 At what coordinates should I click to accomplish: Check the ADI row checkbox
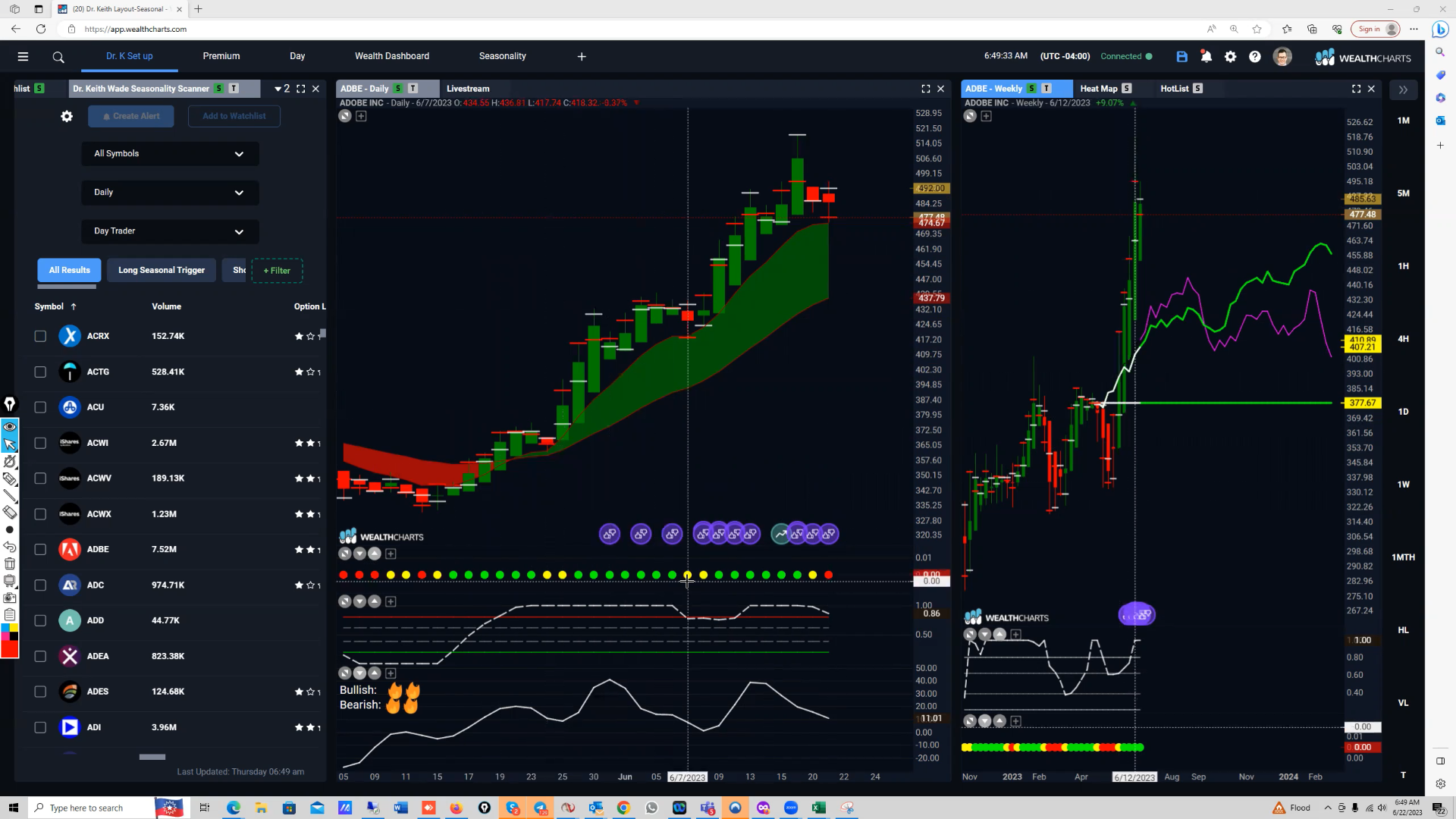click(x=40, y=727)
